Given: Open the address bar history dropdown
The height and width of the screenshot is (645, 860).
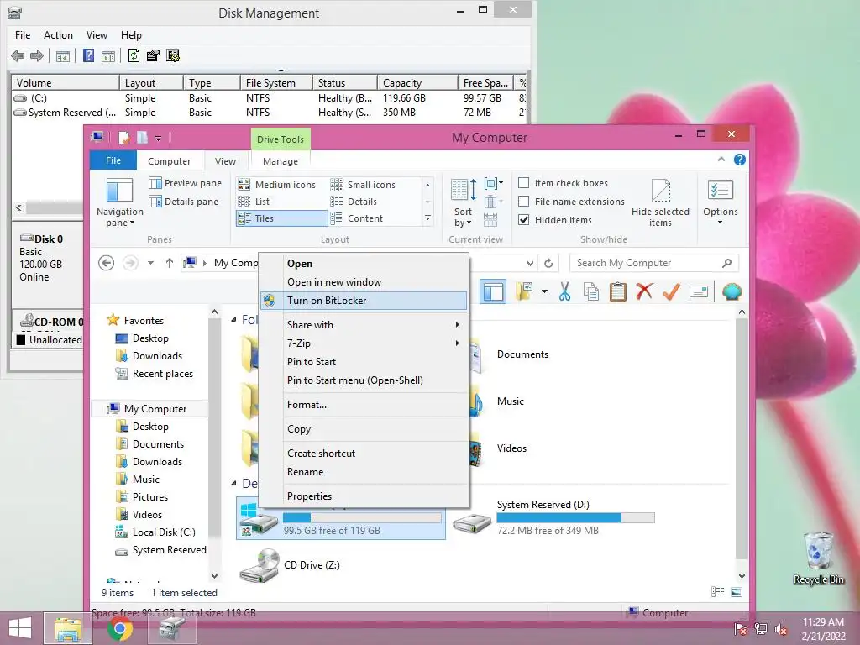Looking at the screenshot, I should 530,263.
